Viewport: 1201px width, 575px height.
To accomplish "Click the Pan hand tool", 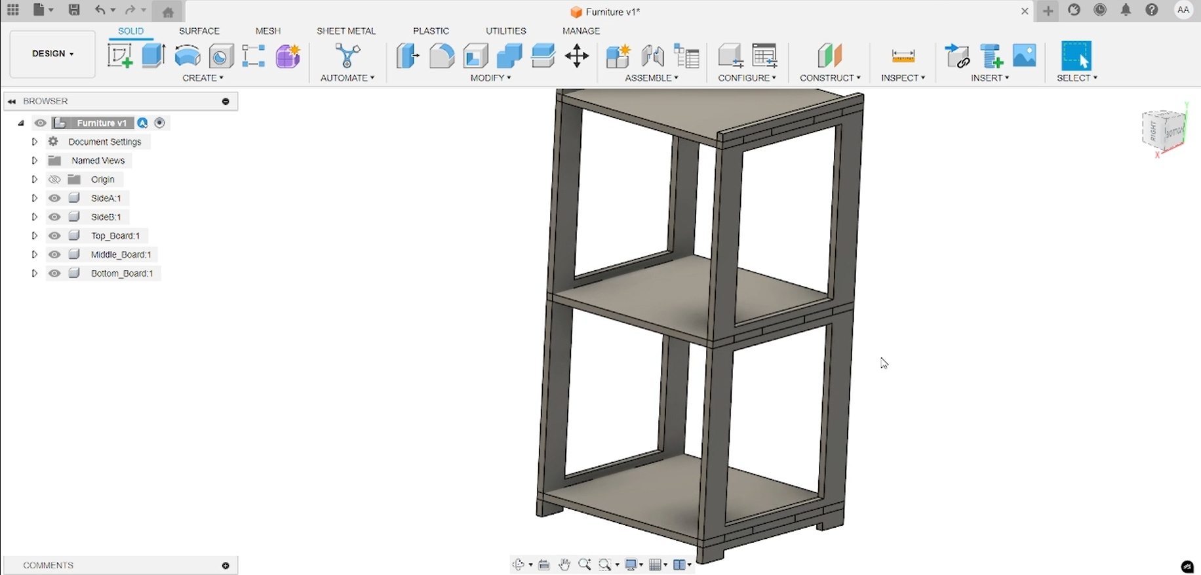I will tap(564, 565).
